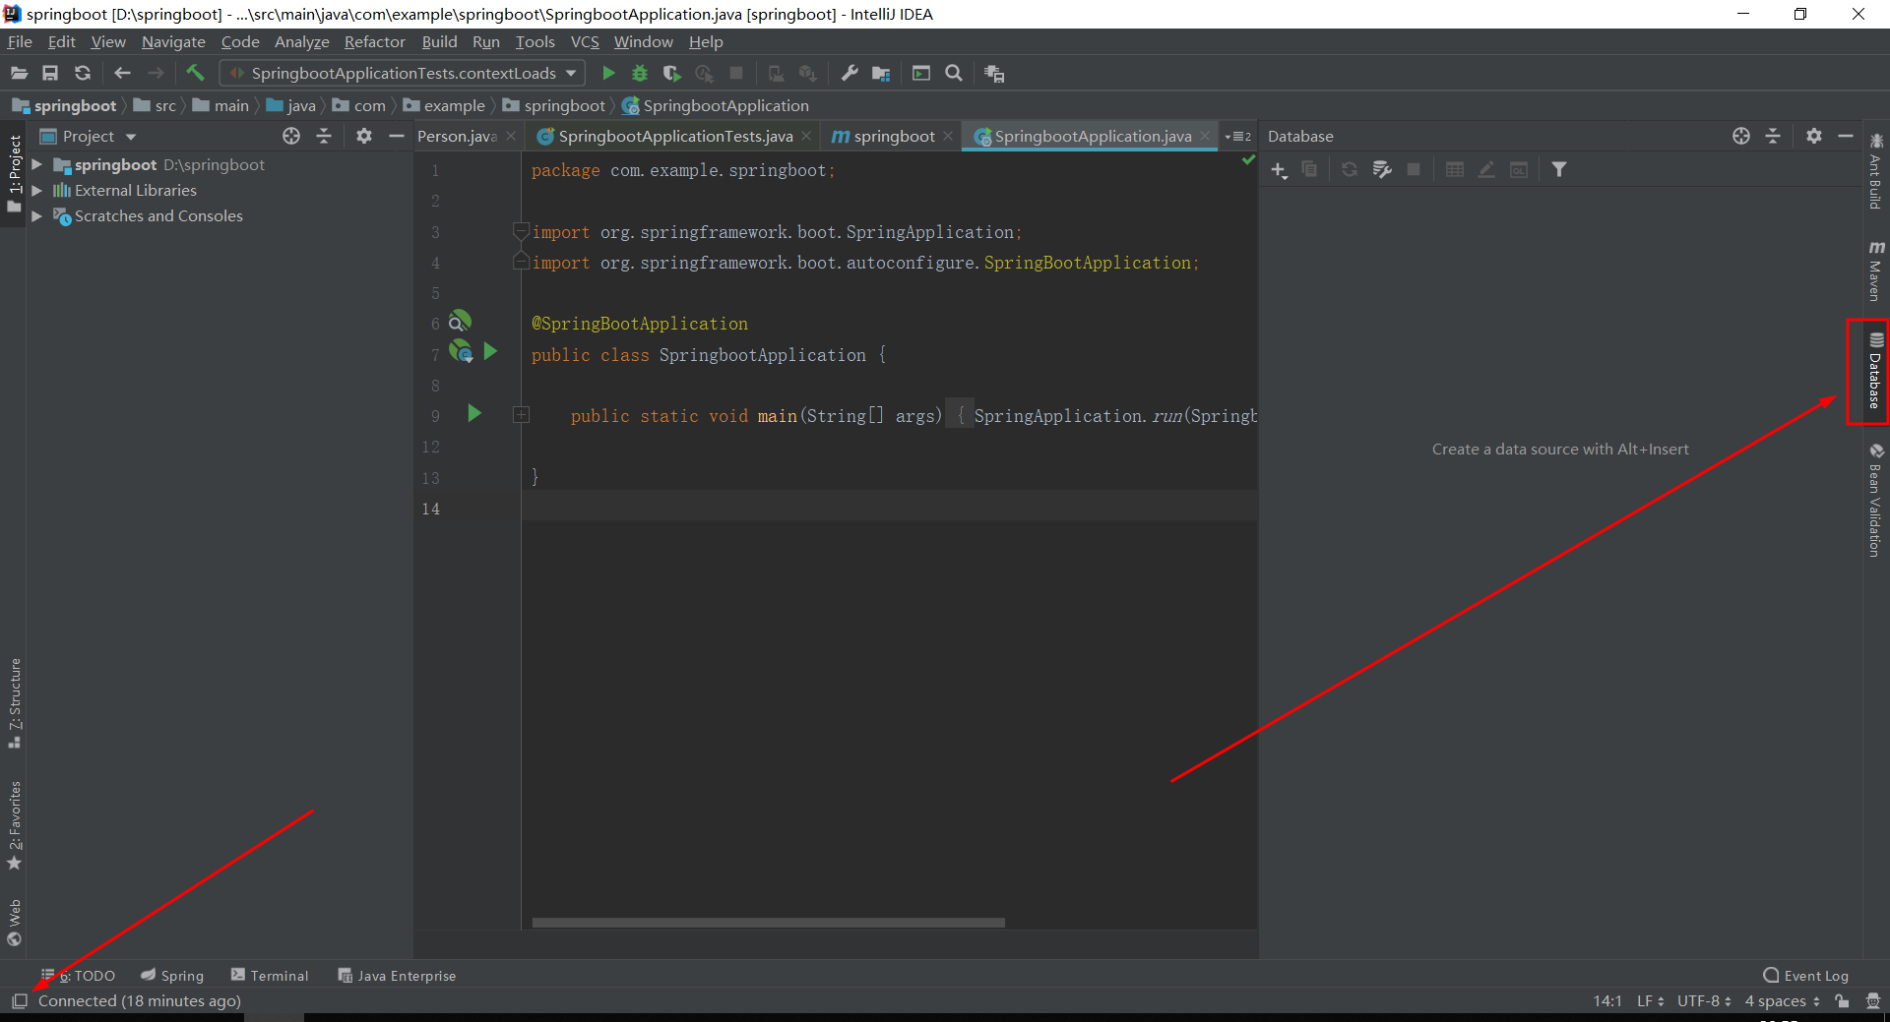Expand the springboot project node
The height and width of the screenshot is (1022, 1890).
36,164
